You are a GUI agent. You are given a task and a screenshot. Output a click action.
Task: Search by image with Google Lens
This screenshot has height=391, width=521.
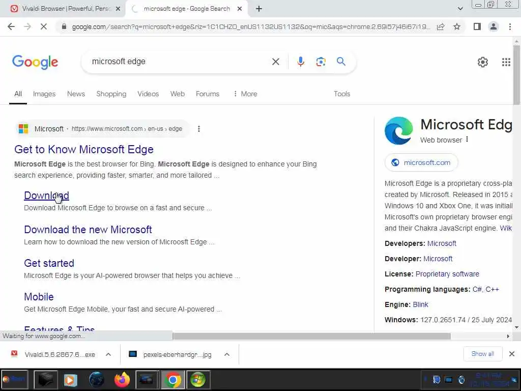tap(321, 62)
